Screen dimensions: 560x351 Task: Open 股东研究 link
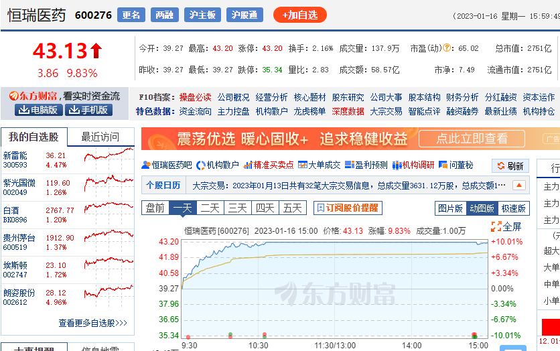pos(348,97)
